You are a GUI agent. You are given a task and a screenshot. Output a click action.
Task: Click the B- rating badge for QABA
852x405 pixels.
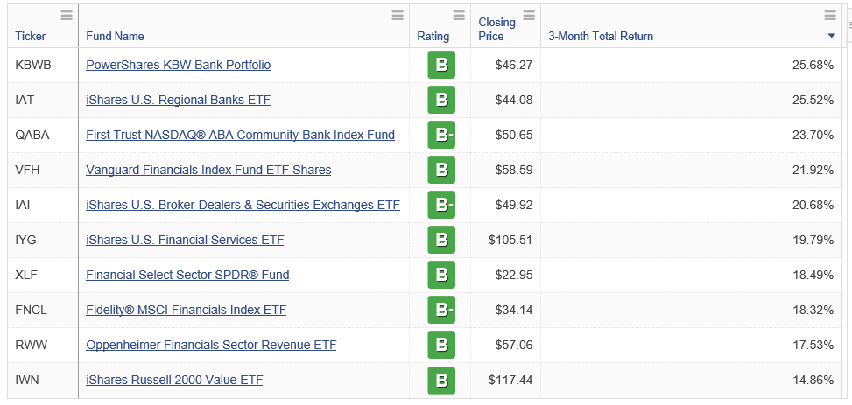pos(441,136)
